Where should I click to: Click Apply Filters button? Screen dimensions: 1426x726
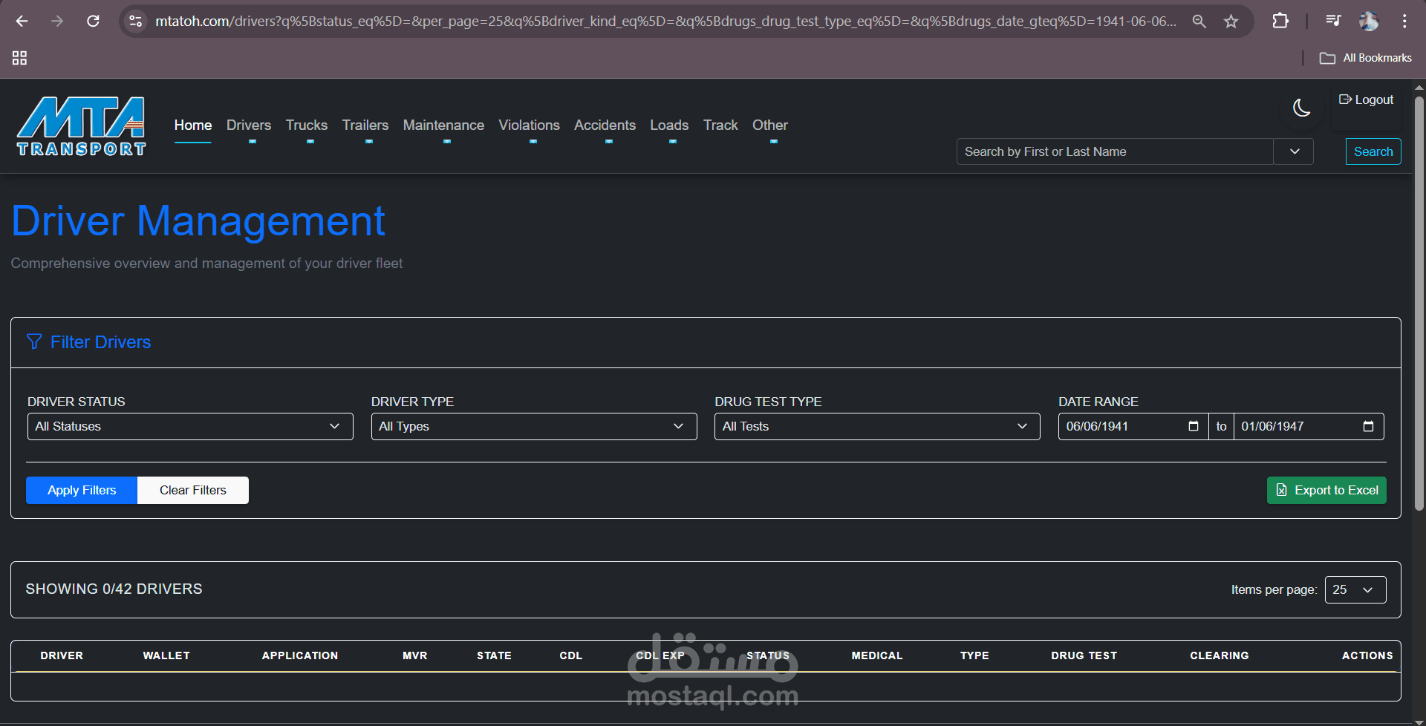(82, 490)
